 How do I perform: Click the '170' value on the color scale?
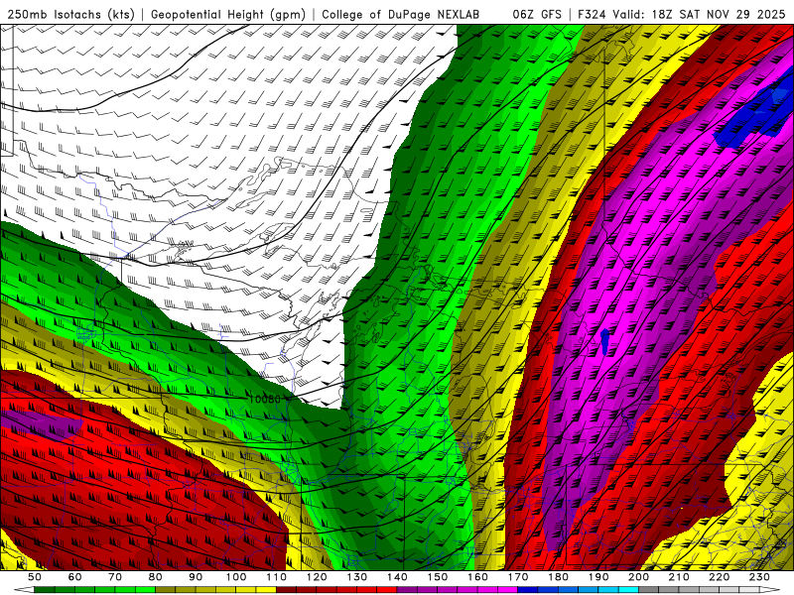518,577
